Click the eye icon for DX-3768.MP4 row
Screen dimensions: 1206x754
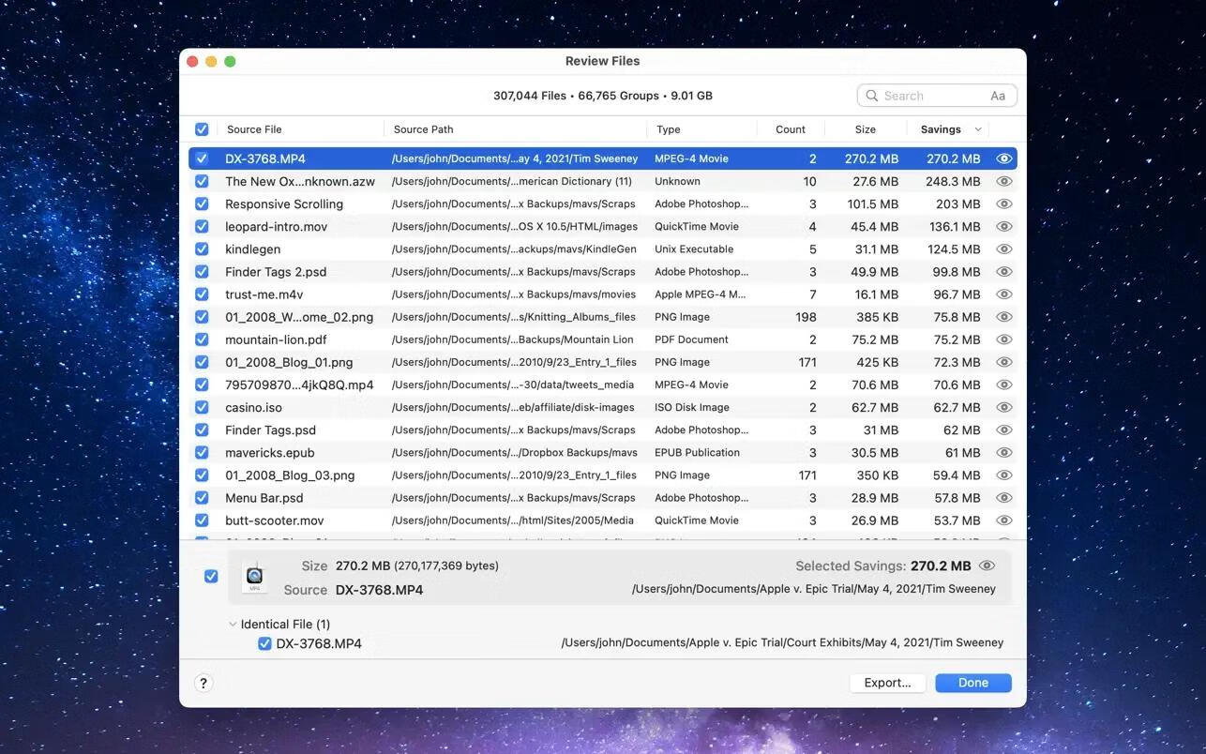(x=1003, y=159)
